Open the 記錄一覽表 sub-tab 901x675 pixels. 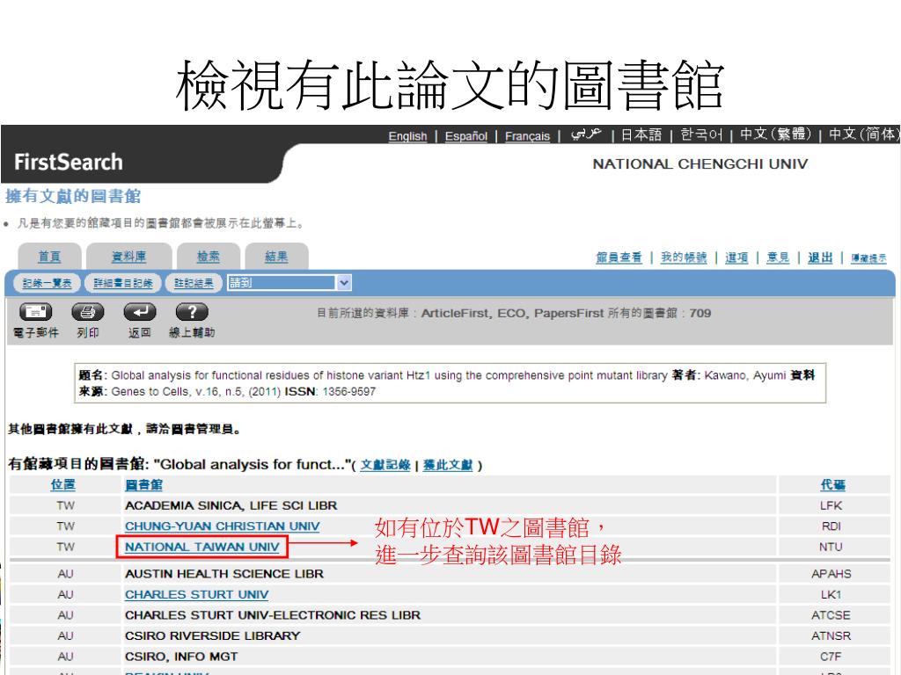pos(48,283)
